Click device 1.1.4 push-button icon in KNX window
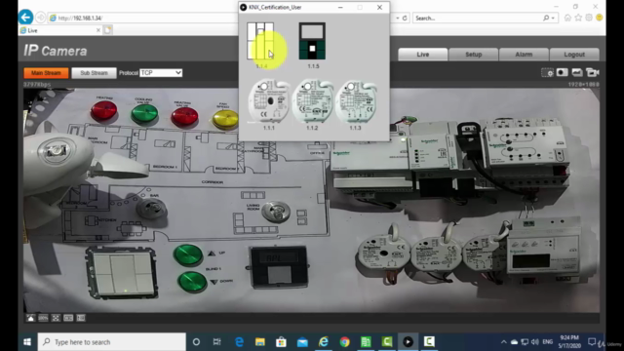624x351 pixels. [x=260, y=41]
